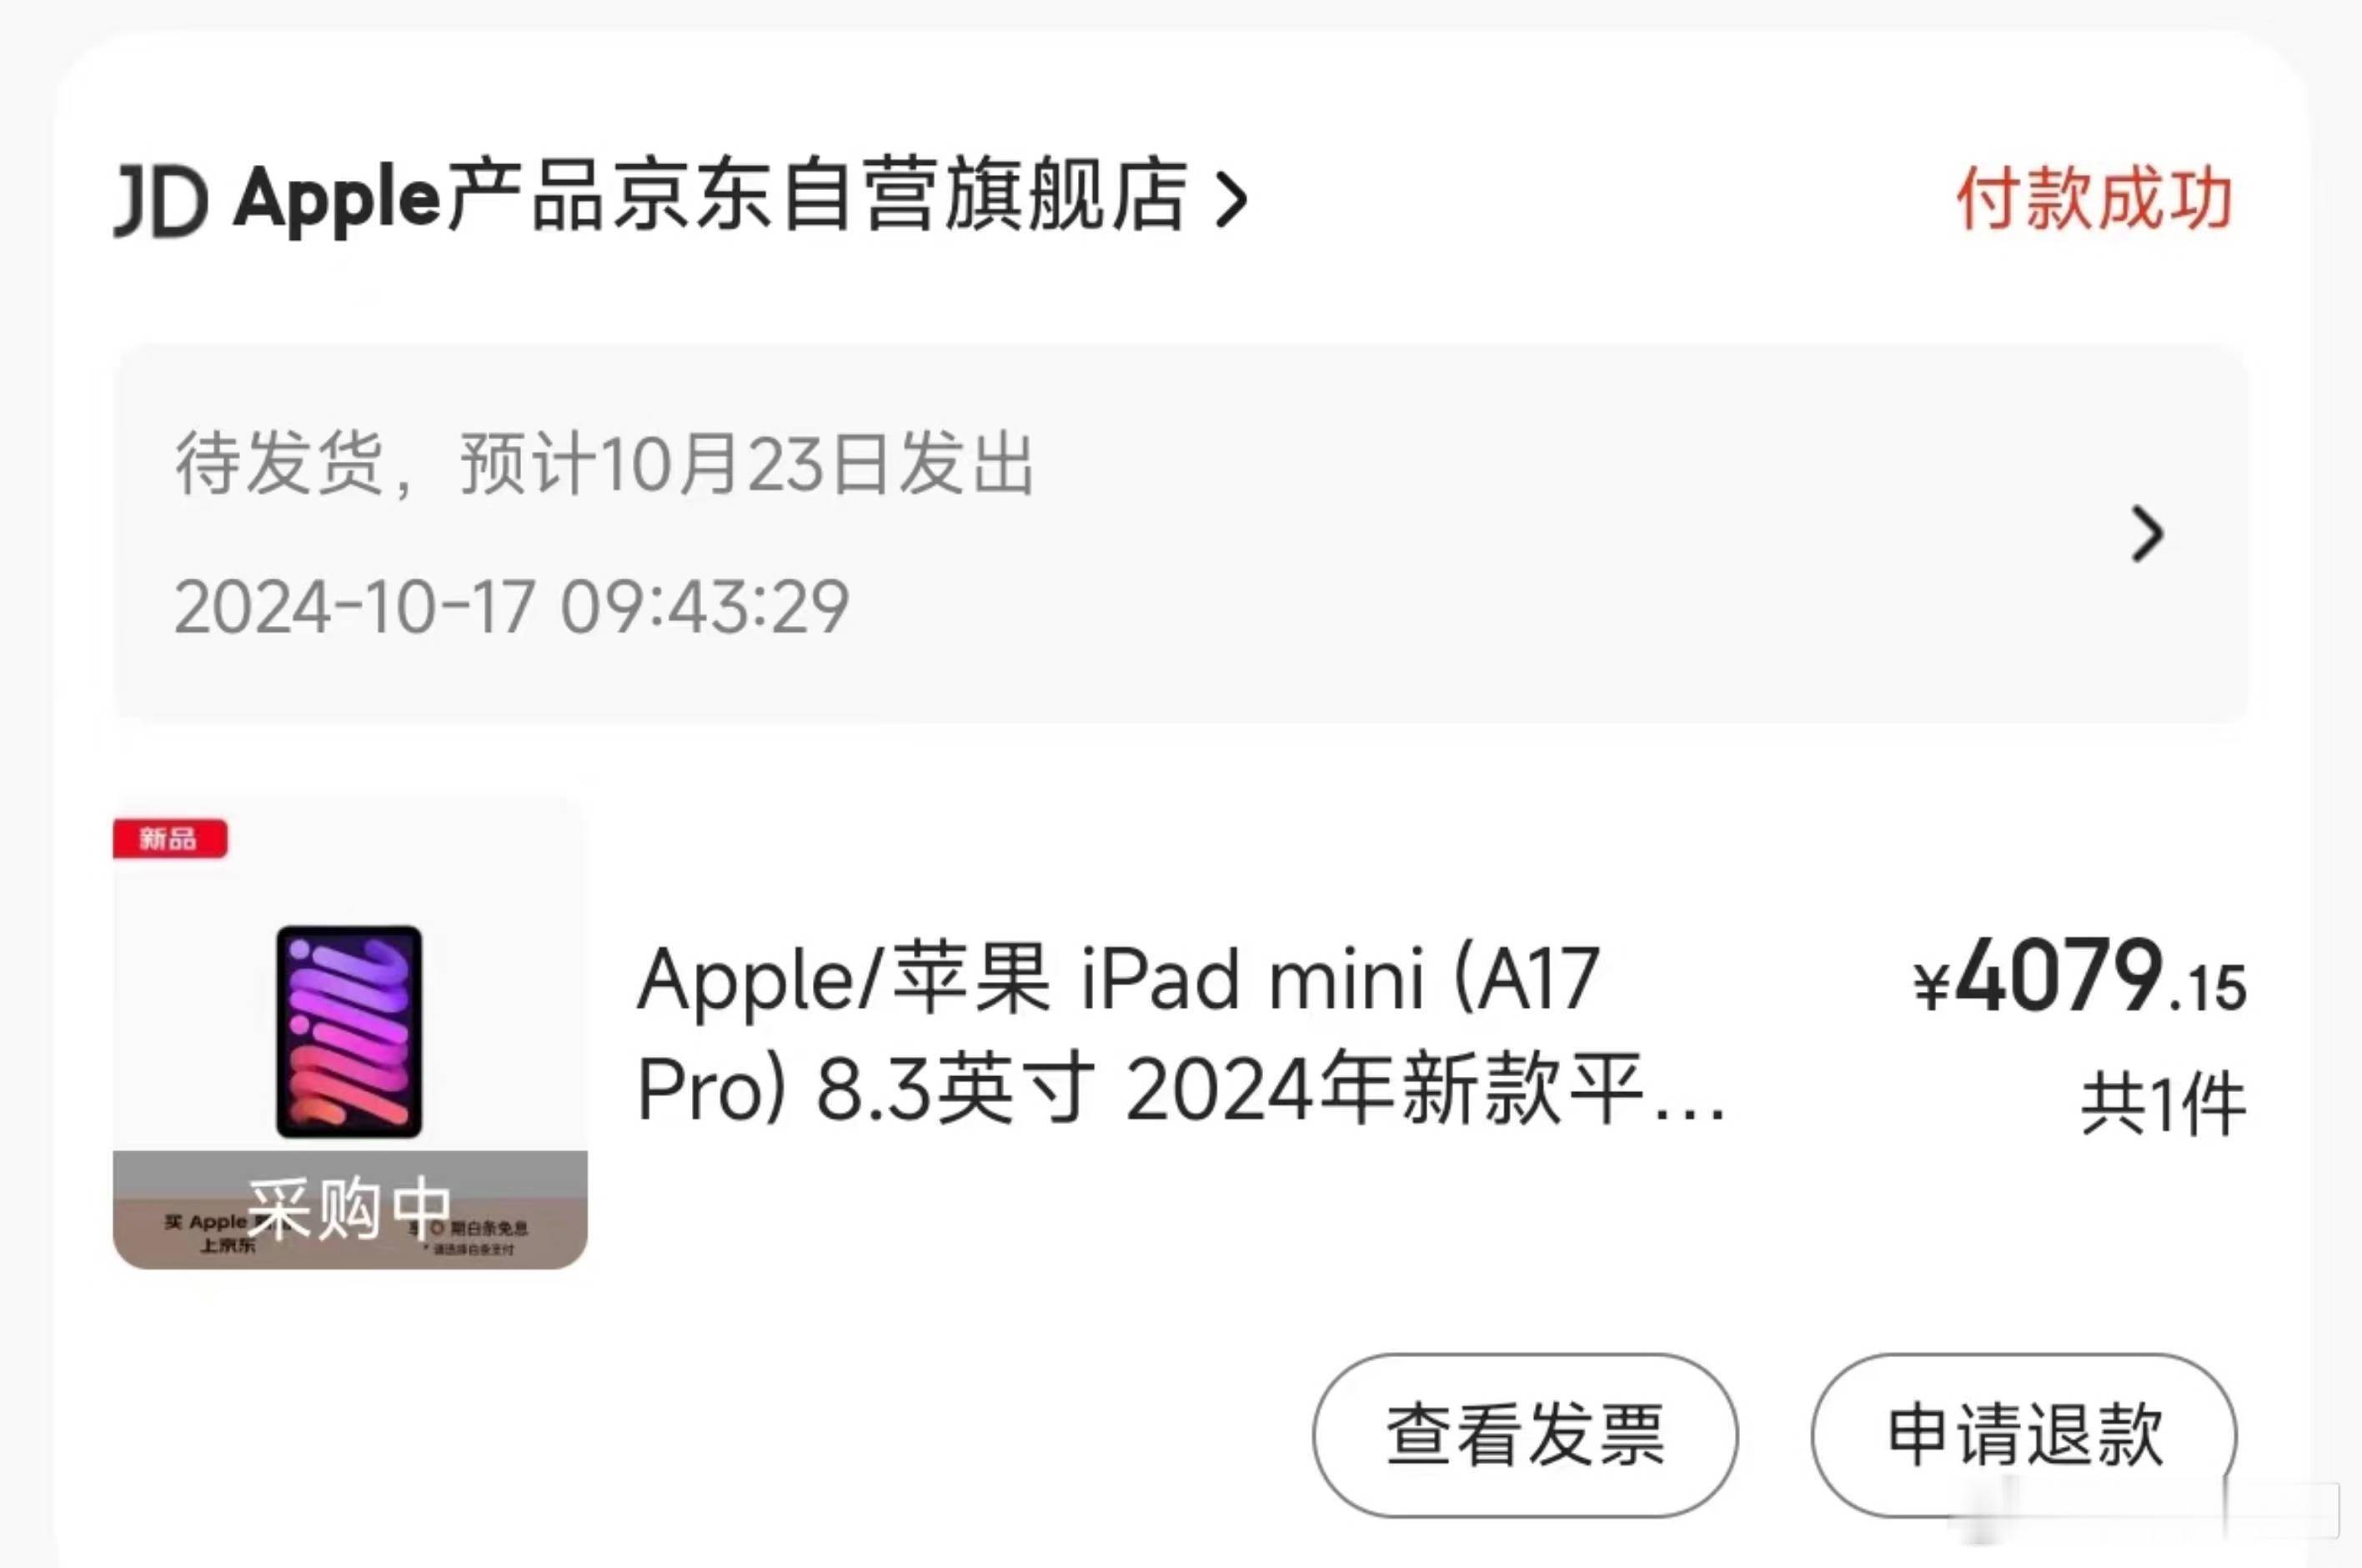Tap the 采购中 overlay on the product image
The width and height of the screenshot is (2362, 1568).
(x=350, y=1208)
